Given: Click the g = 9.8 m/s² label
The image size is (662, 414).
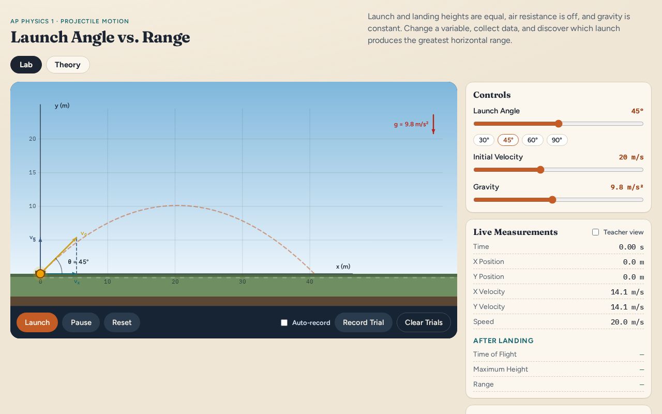Looking at the screenshot, I should [x=411, y=124].
